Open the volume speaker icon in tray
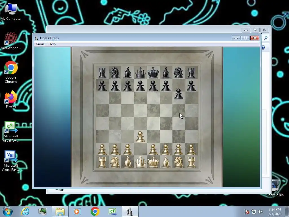 tap(260, 212)
